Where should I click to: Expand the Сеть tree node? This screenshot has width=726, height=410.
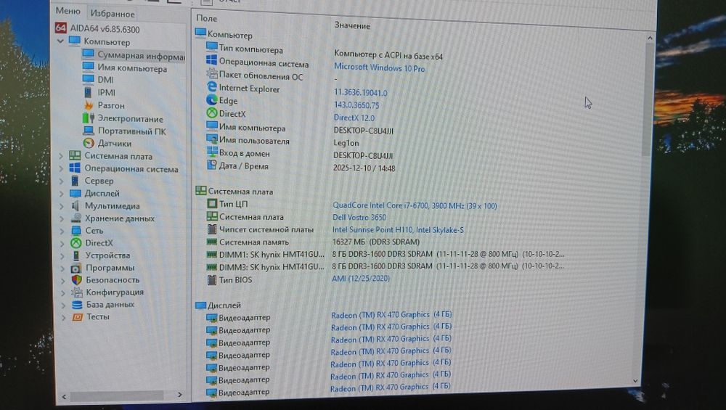(x=62, y=231)
